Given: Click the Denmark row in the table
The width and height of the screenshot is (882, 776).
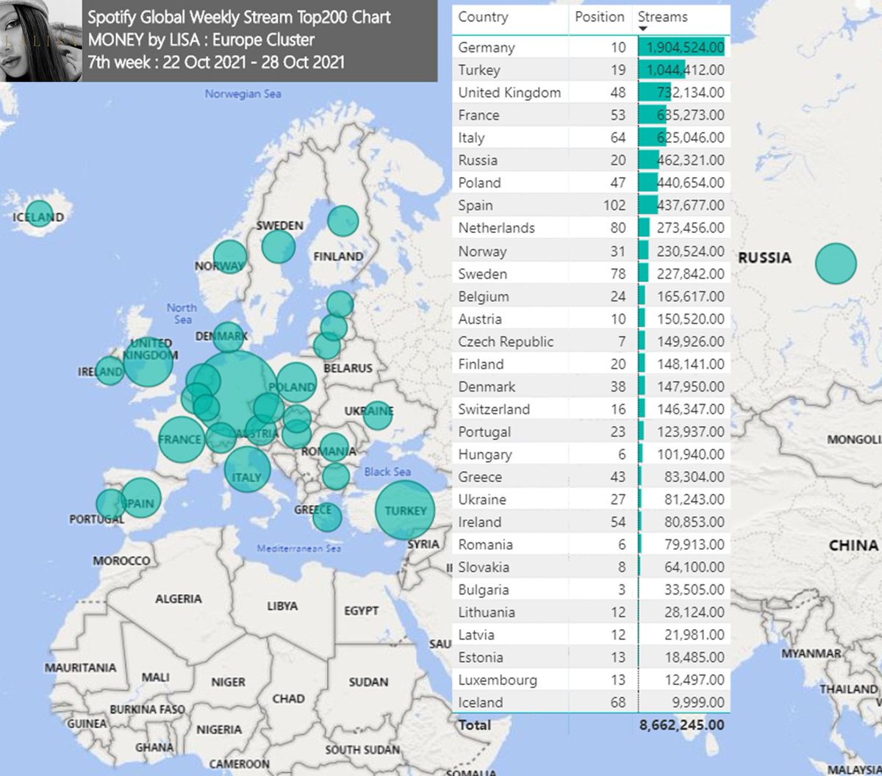Looking at the screenshot, I should 592,387.
